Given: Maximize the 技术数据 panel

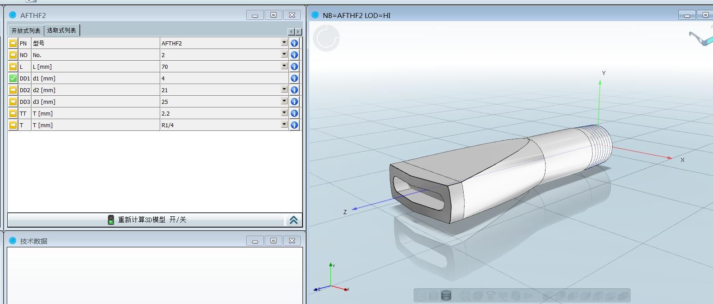Looking at the screenshot, I should point(273,241).
